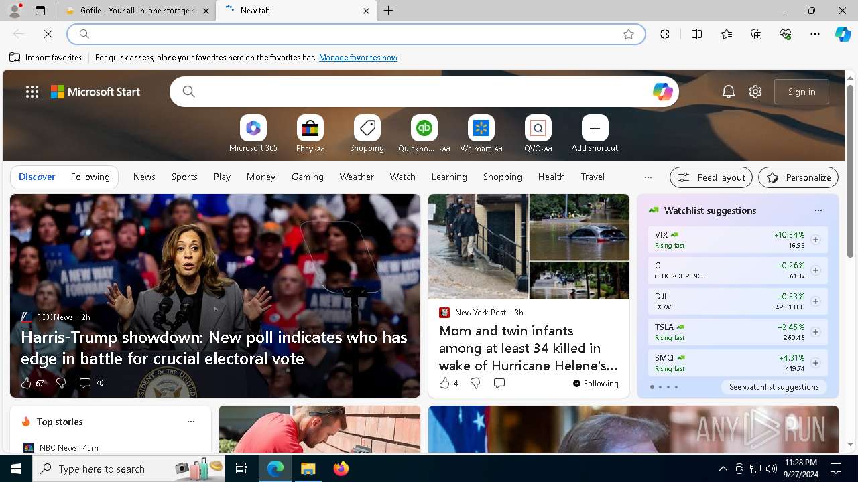Open the Harris-Trump showdown headline

[x=214, y=348]
